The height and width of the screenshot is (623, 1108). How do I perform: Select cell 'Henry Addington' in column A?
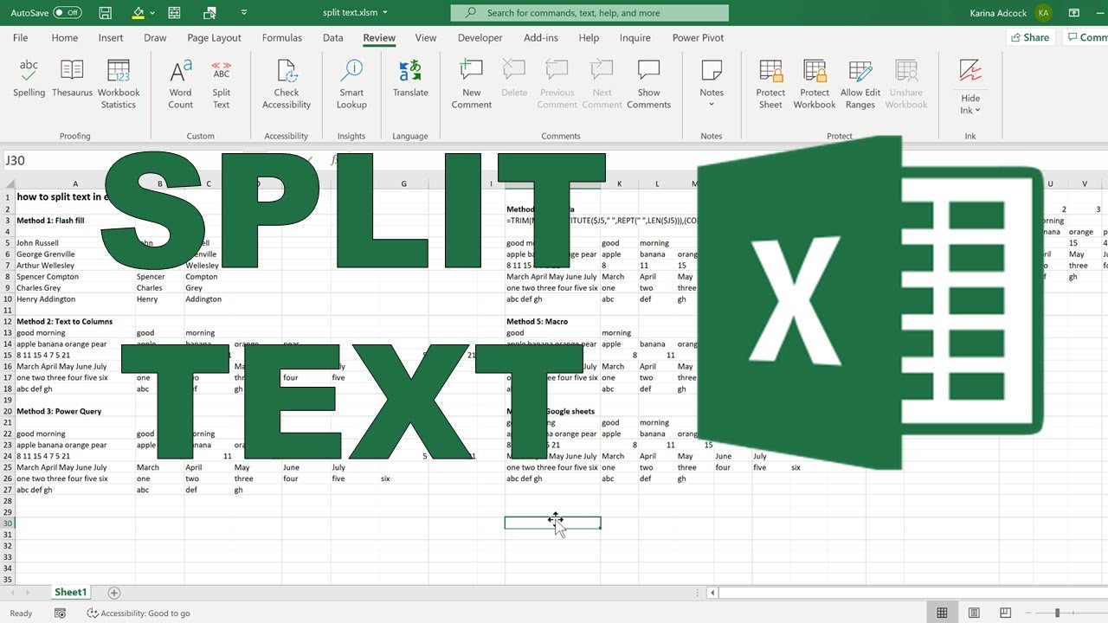[x=75, y=299]
